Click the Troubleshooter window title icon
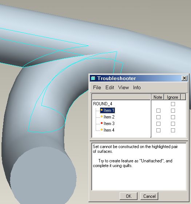Image resolution: width=191 pixels, height=204 pixels. click(x=93, y=78)
